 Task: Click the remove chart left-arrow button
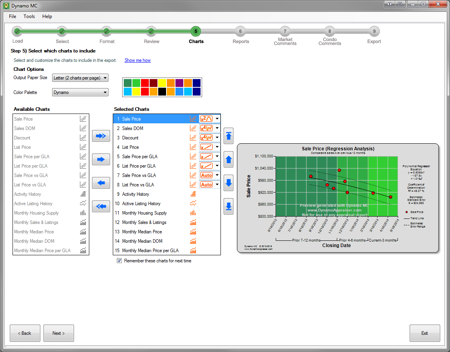point(101,183)
